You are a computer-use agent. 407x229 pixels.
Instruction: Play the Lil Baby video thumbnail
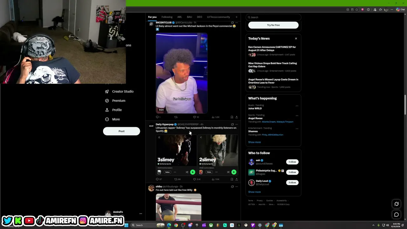[182, 73]
